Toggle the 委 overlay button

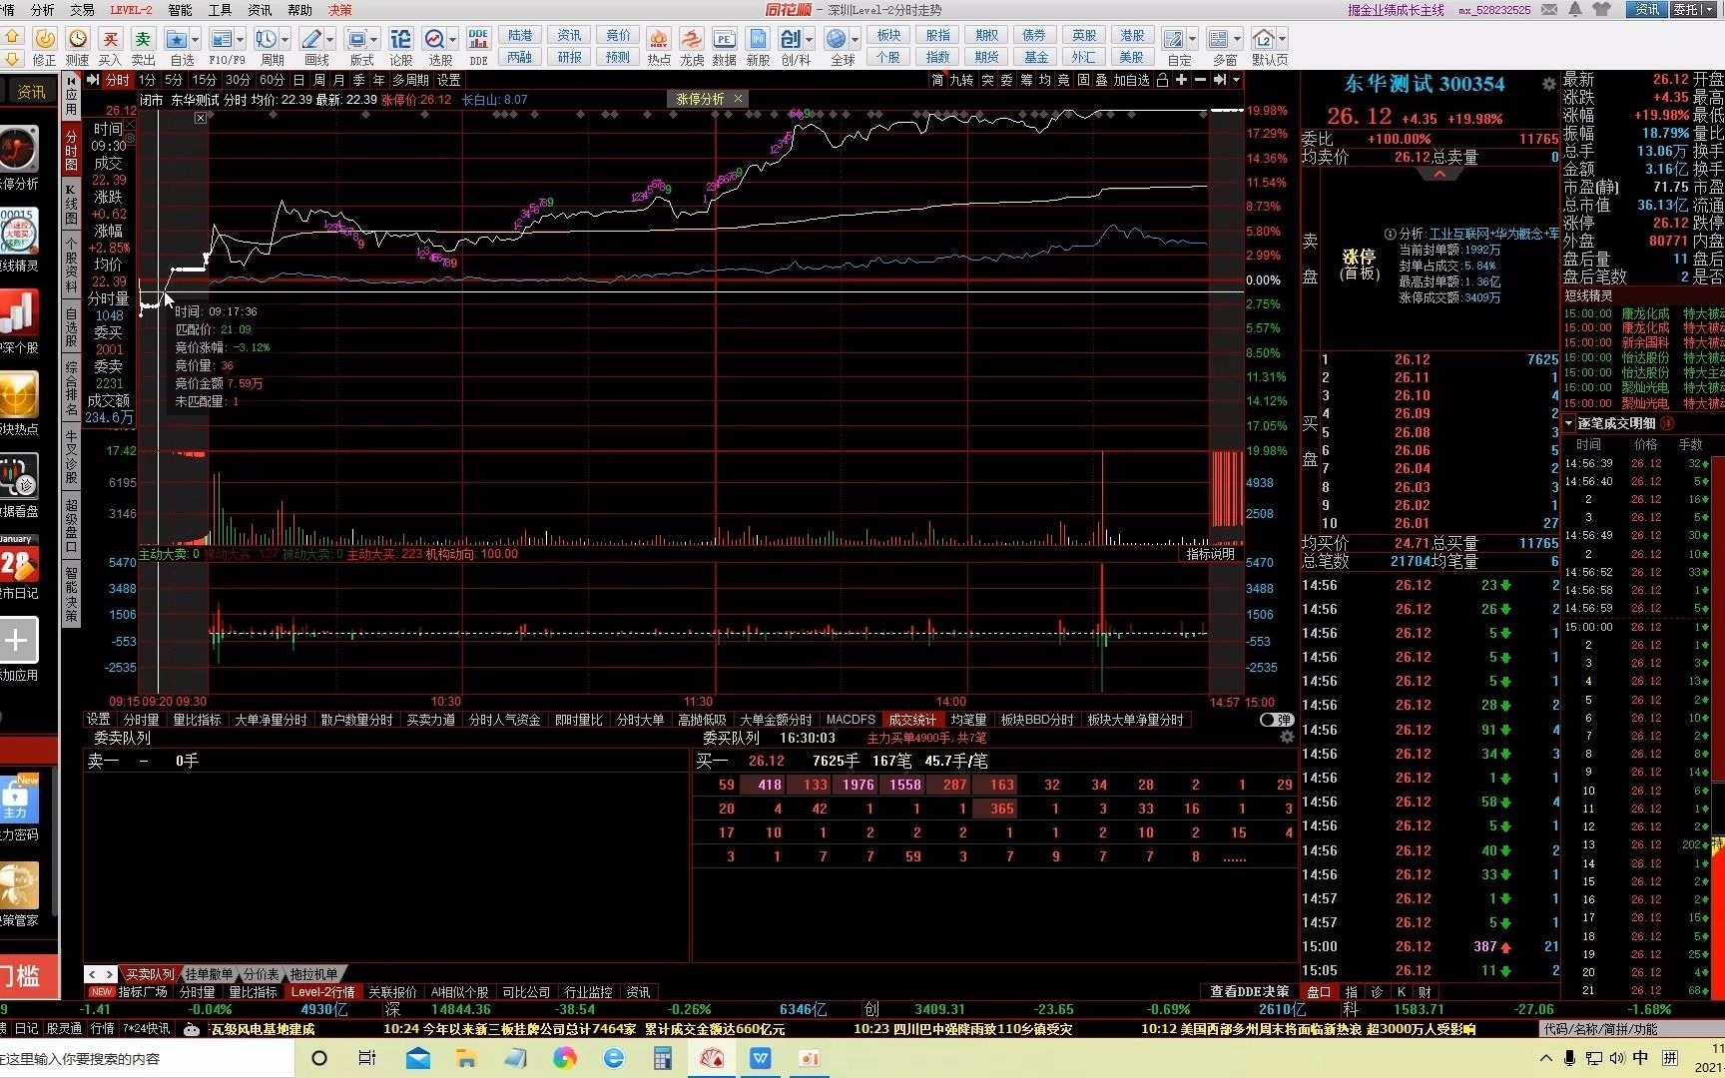[x=1006, y=80]
